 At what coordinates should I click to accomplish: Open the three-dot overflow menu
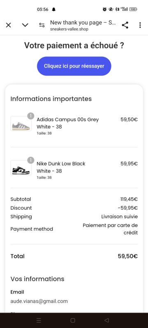140,25
